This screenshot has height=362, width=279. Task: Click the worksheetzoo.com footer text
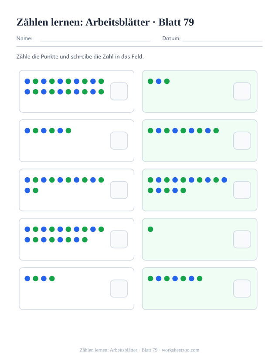pos(180,350)
